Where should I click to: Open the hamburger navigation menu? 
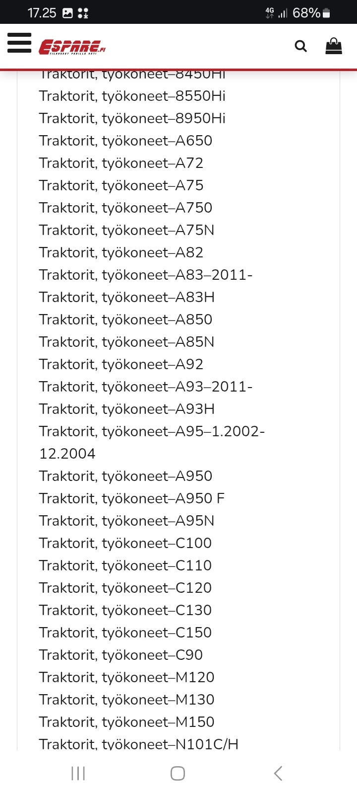pyautogui.click(x=19, y=43)
